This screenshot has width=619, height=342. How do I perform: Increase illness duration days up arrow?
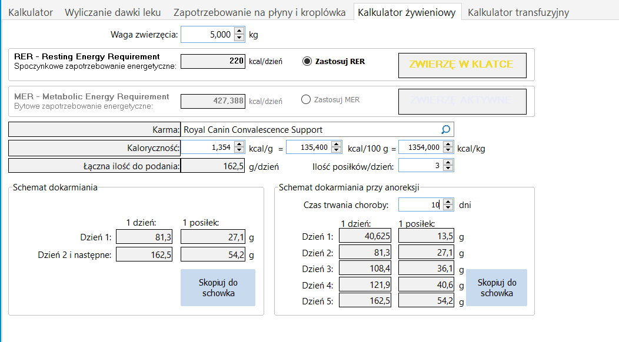tap(448, 202)
